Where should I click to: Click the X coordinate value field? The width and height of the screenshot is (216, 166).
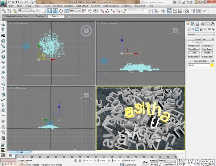pos(89,161)
